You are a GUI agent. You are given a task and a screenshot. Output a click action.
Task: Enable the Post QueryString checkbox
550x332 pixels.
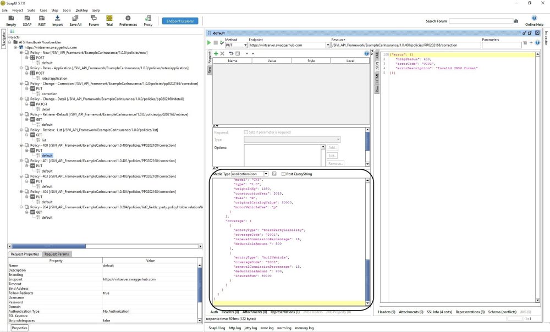(283, 174)
